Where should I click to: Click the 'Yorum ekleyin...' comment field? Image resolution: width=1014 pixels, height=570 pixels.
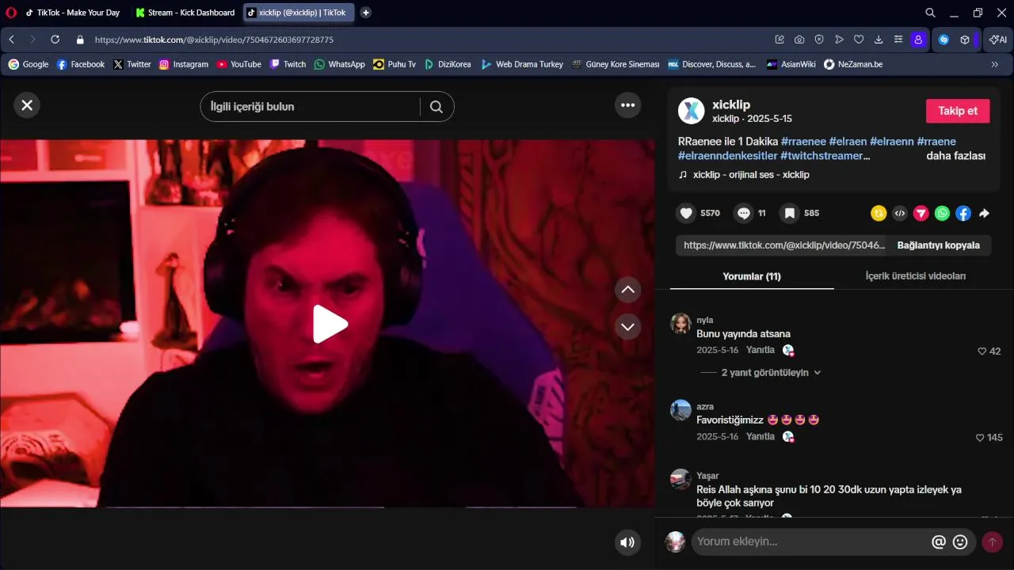tap(810, 541)
